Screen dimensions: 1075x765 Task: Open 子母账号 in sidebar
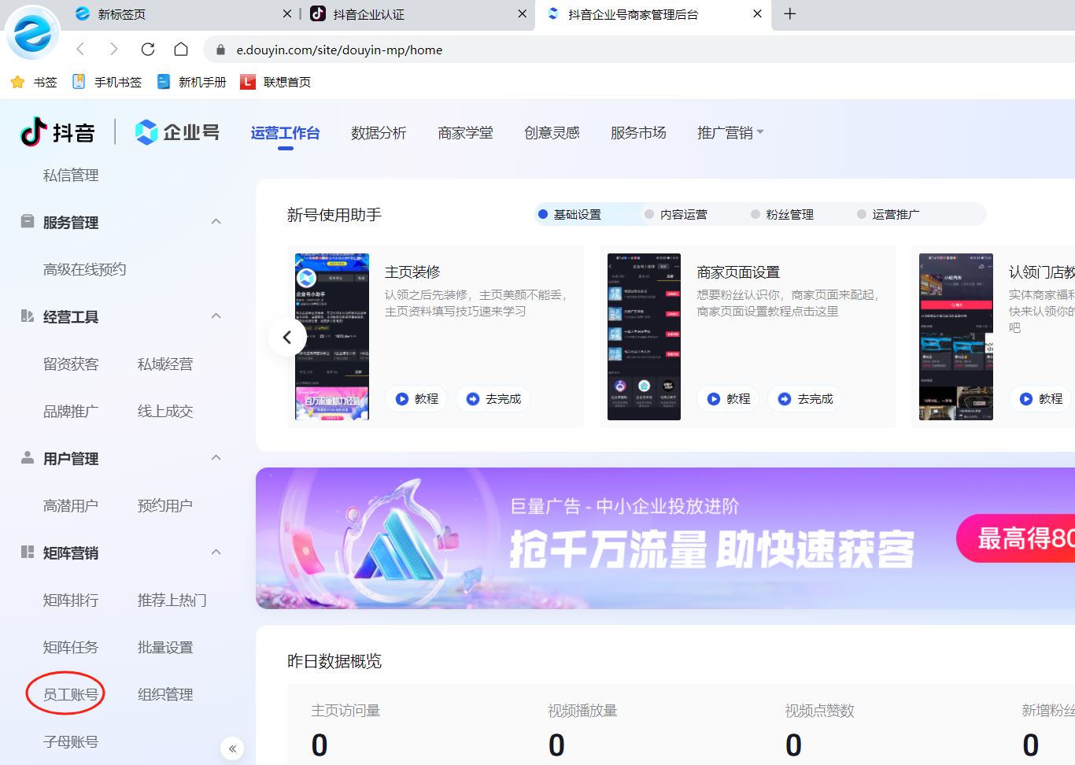(71, 742)
